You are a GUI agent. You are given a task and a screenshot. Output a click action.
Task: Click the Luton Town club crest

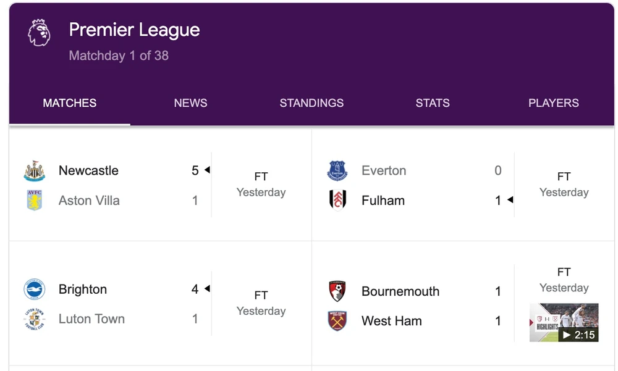coord(35,319)
